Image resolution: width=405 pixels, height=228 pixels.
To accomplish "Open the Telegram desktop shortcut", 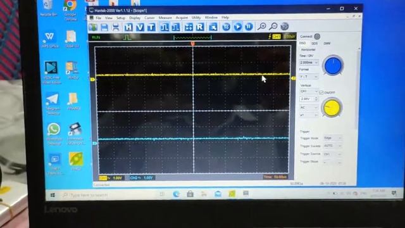I will 53,103.
